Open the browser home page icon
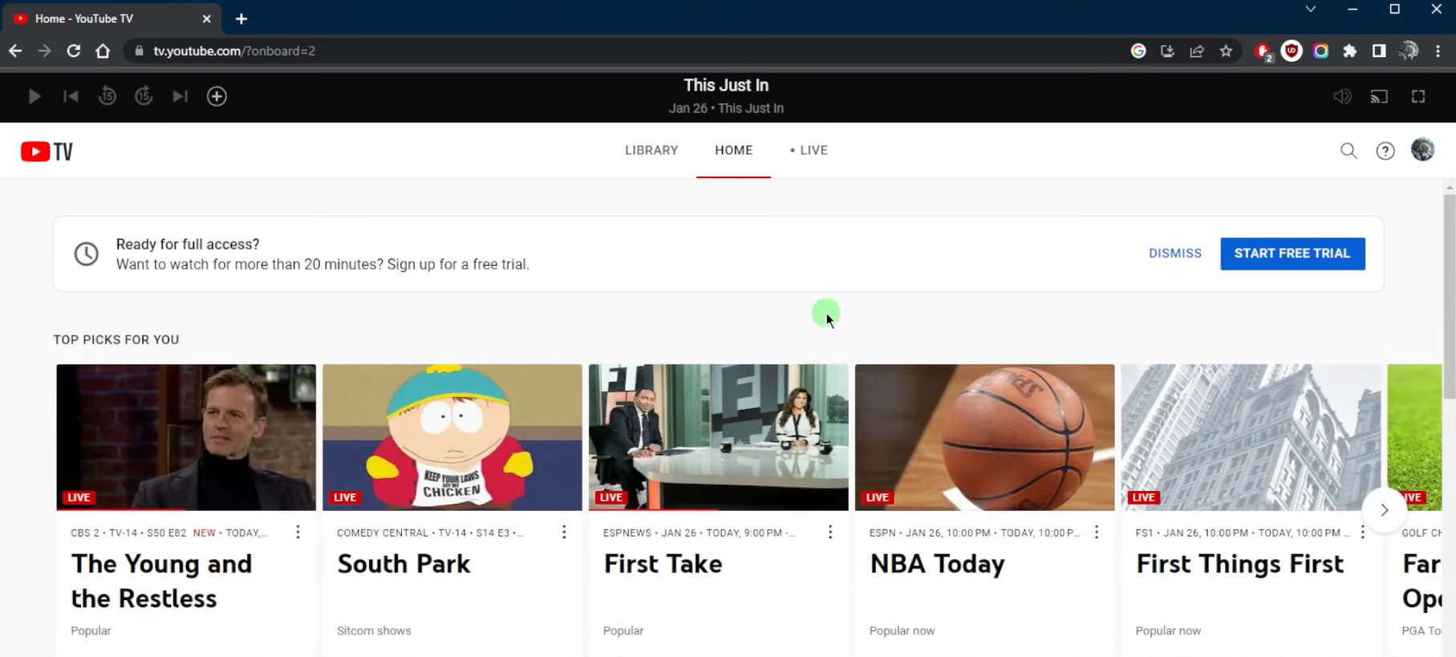This screenshot has height=657, width=1456. [x=103, y=51]
